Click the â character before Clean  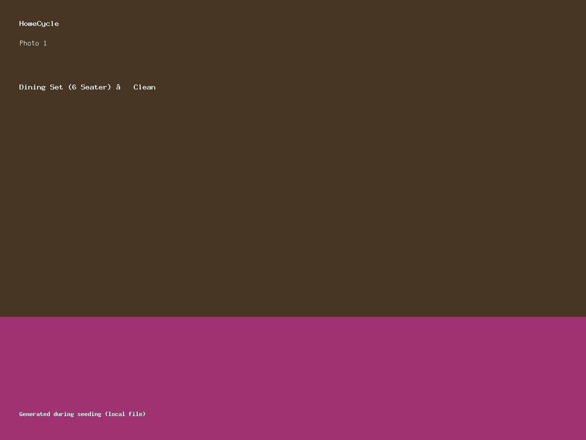click(x=118, y=87)
